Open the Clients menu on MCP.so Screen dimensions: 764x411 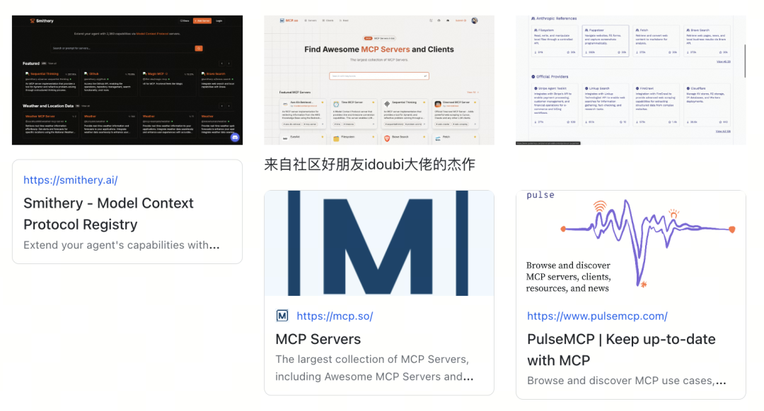point(329,20)
